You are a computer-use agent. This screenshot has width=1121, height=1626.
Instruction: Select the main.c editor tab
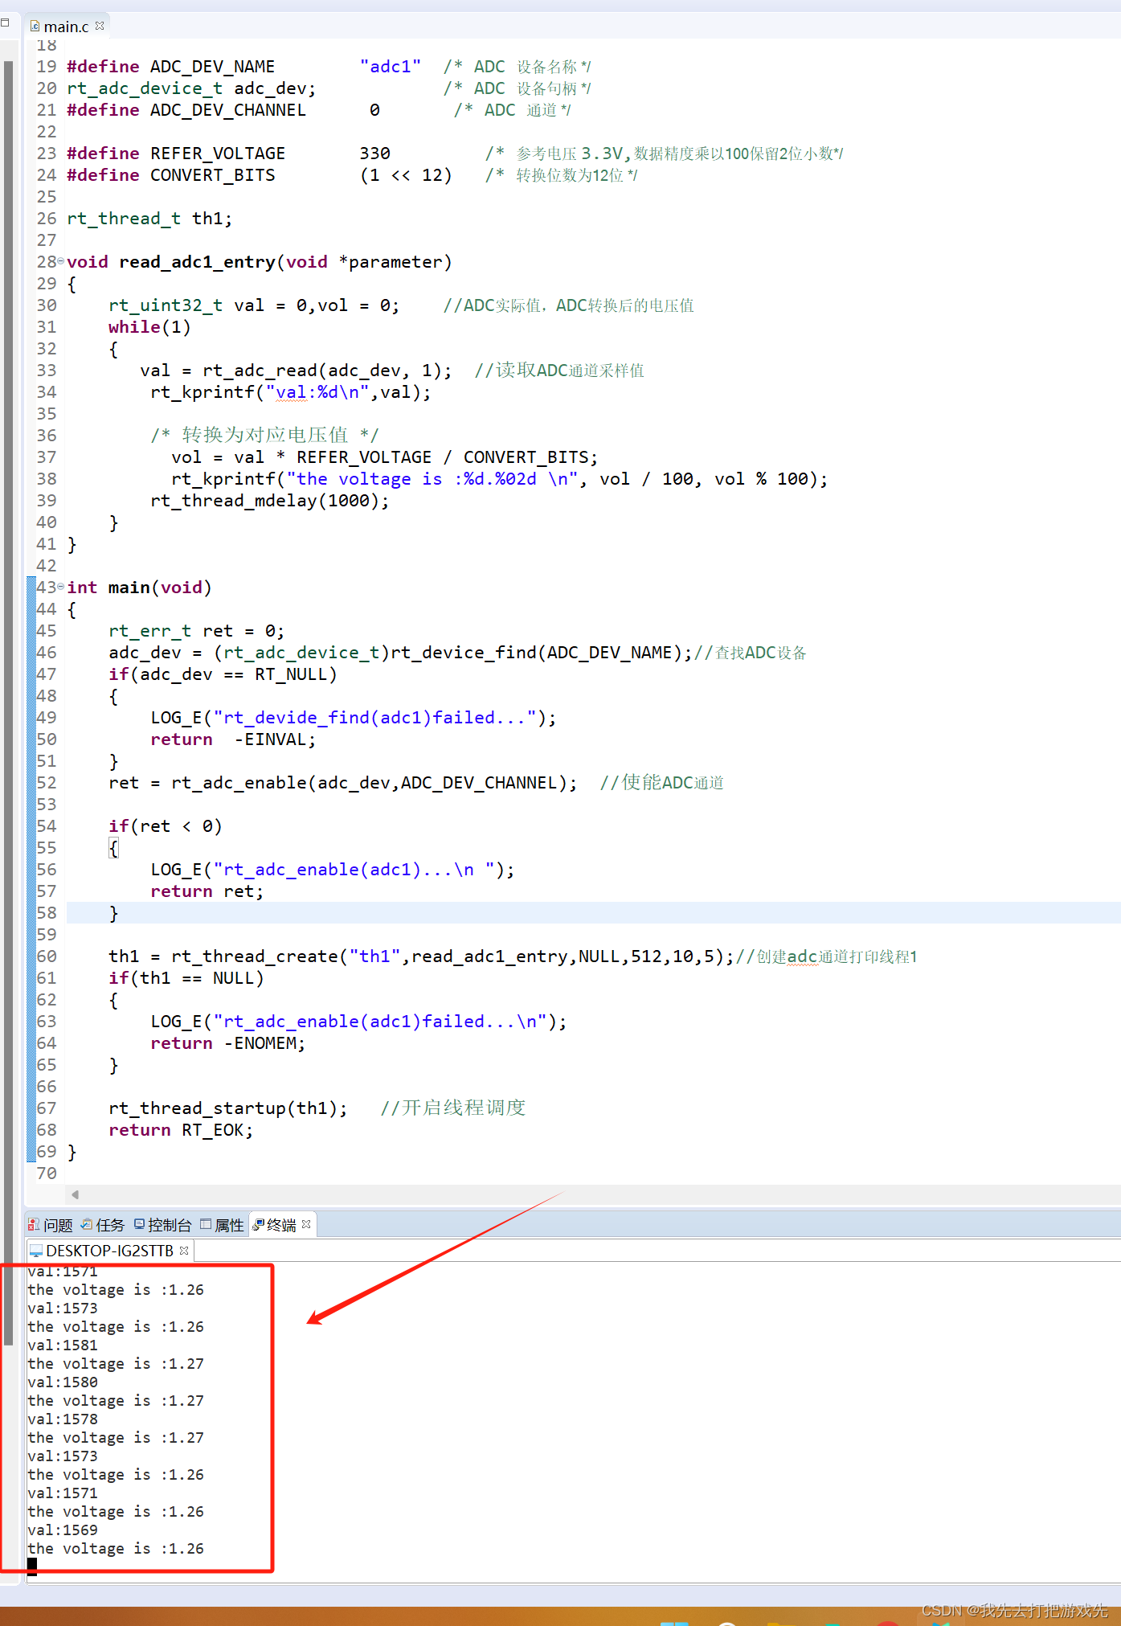click(x=66, y=27)
